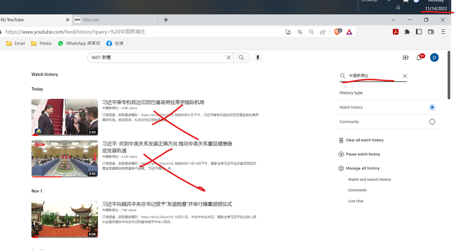Open the Create video icon
454x250 pixels.
[x=406, y=58]
